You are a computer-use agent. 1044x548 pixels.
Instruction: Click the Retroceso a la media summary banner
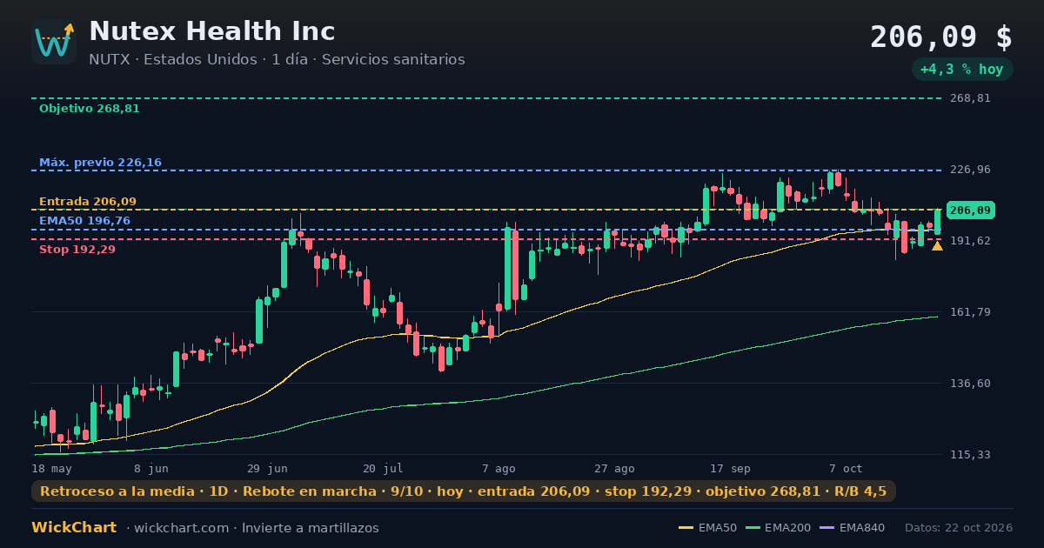coord(464,491)
